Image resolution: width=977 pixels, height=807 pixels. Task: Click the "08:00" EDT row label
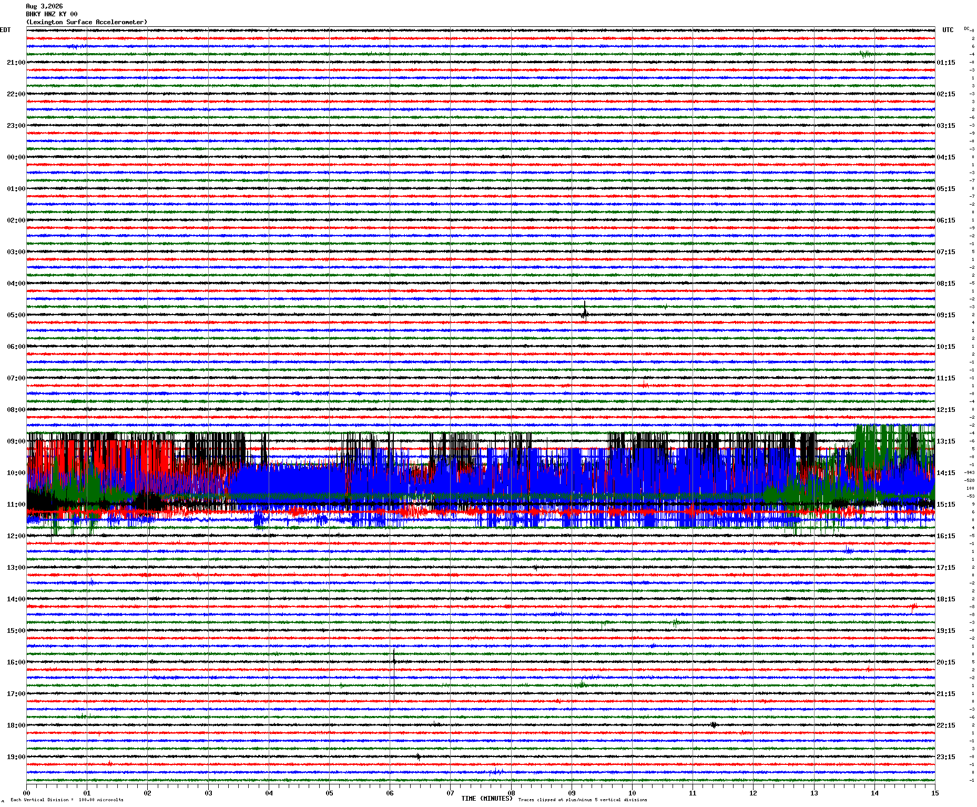click(x=16, y=410)
